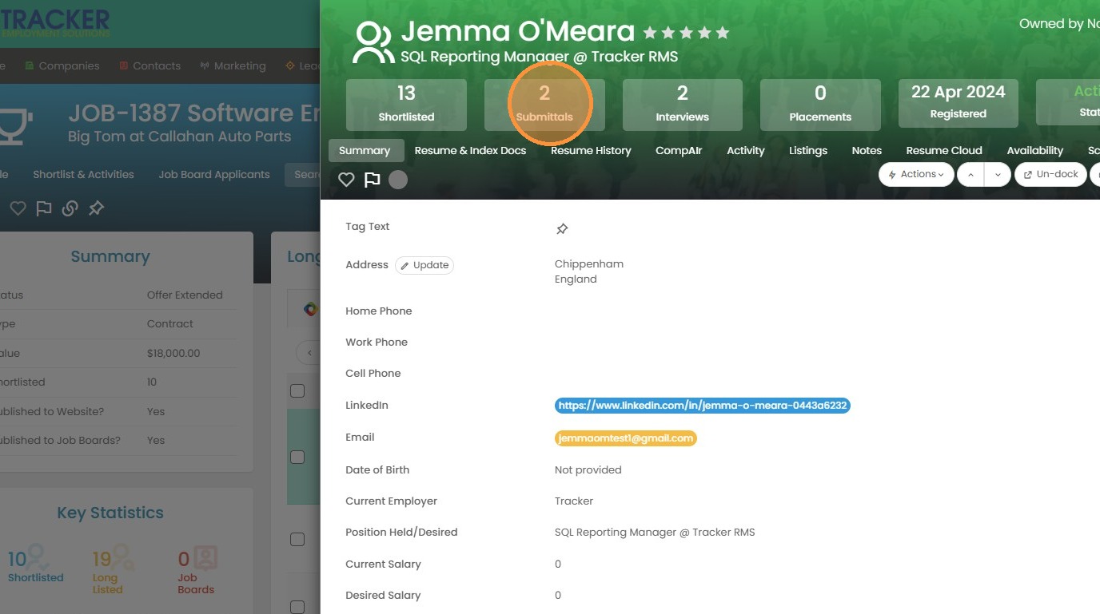Click the first rating star beside Jemma O'Meara
The height and width of the screenshot is (614, 1100).
click(650, 33)
